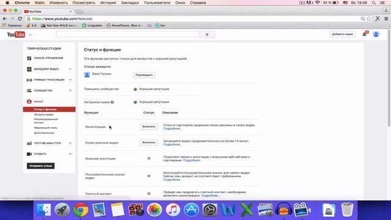
Task: Bookmark page with star icon
Action: [369, 19]
